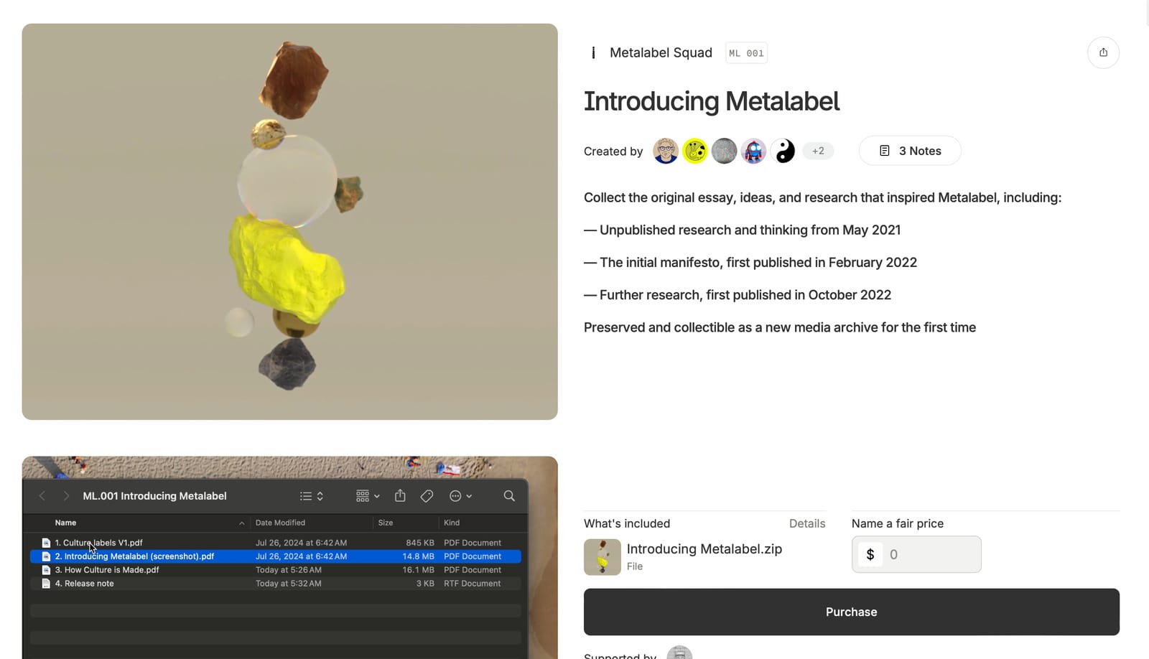View red and blue robot creator avatar
Image resolution: width=1149 pixels, height=659 pixels.
point(754,151)
